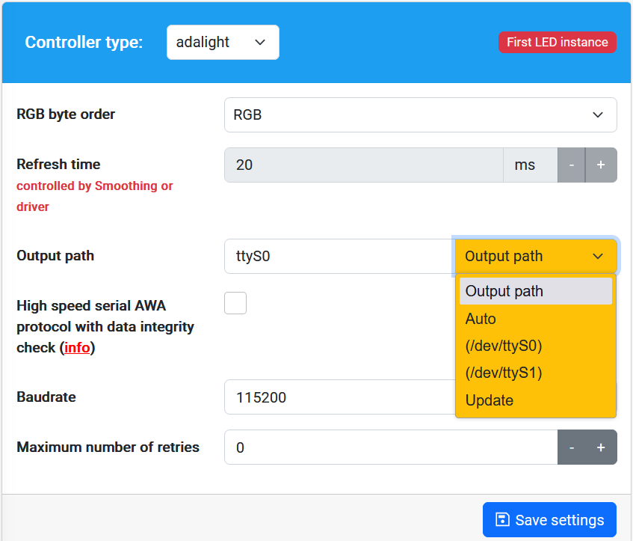Open the red info link
The image size is (633, 541).
(77, 348)
